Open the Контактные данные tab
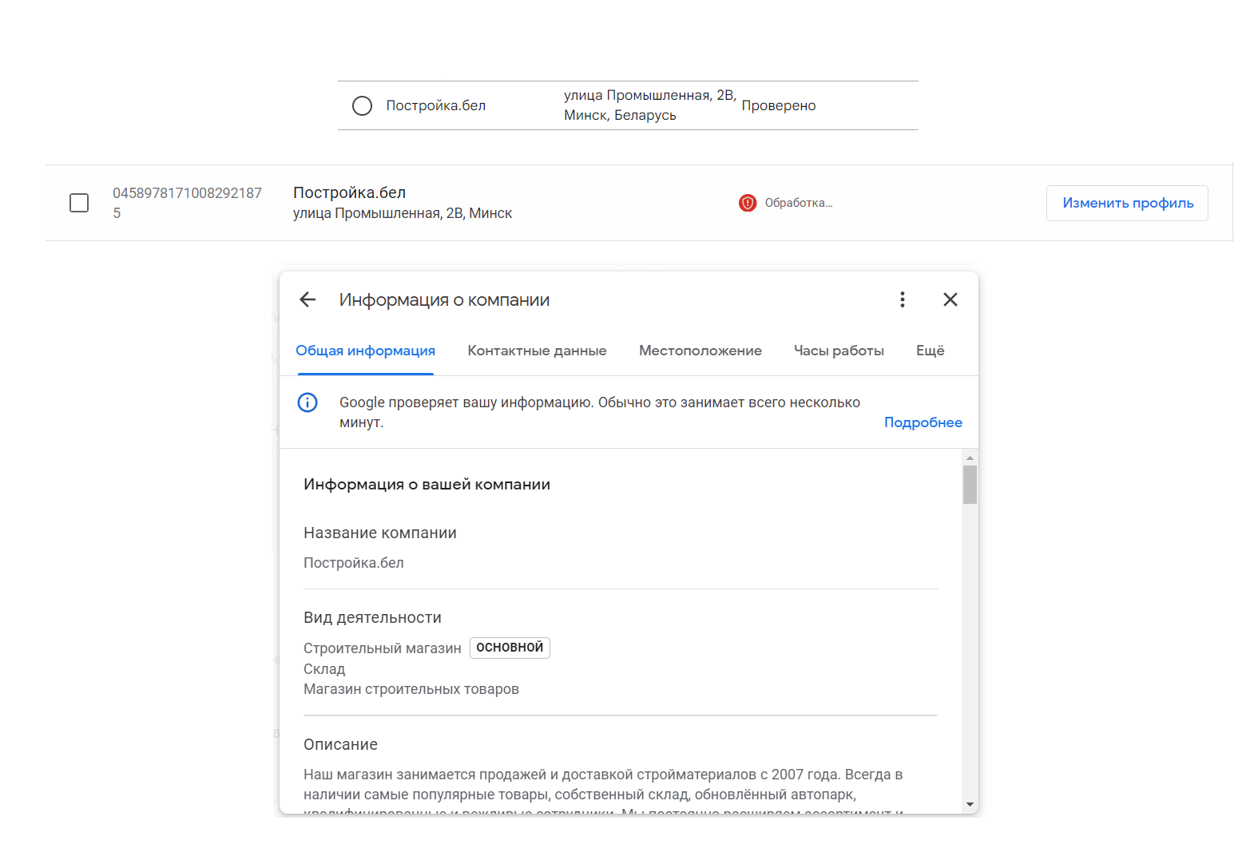 click(537, 351)
